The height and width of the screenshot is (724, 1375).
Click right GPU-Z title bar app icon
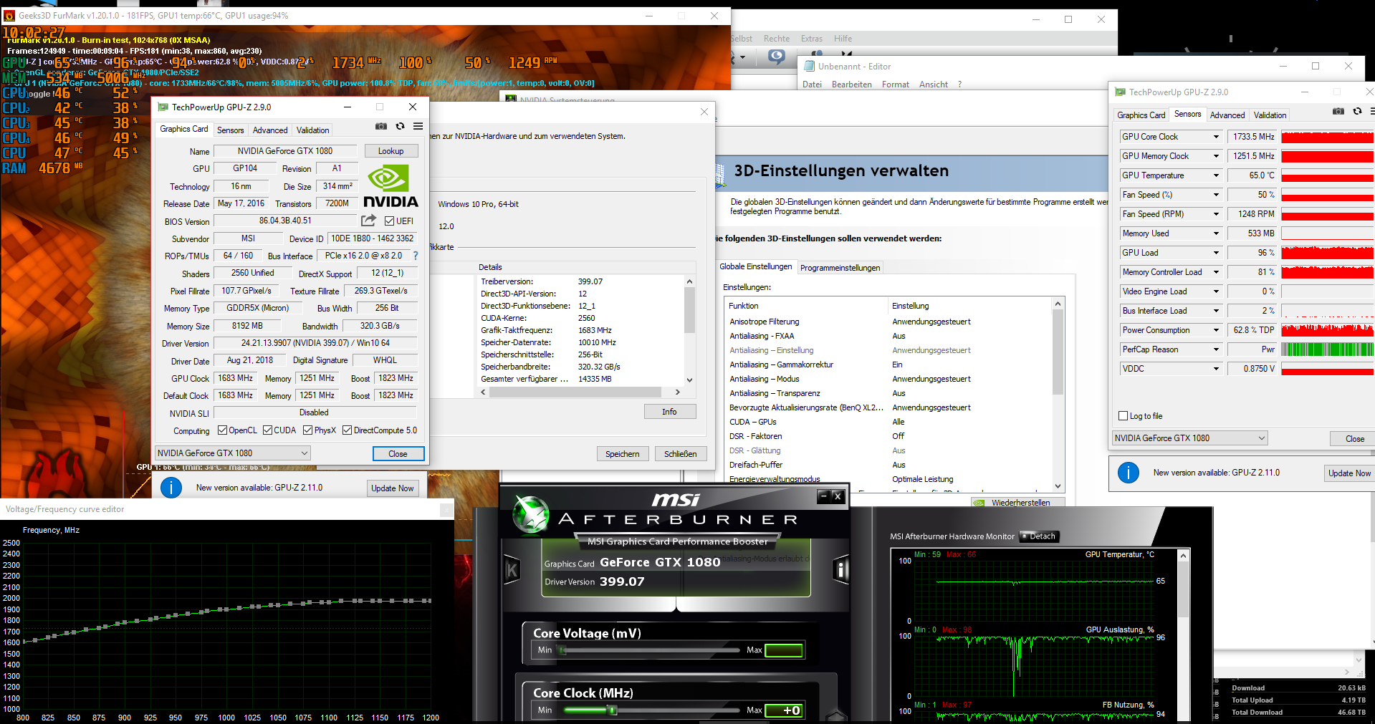click(x=1120, y=92)
